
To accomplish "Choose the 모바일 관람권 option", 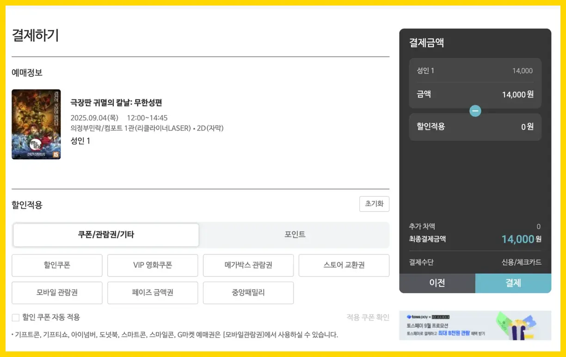I will pyautogui.click(x=57, y=293).
